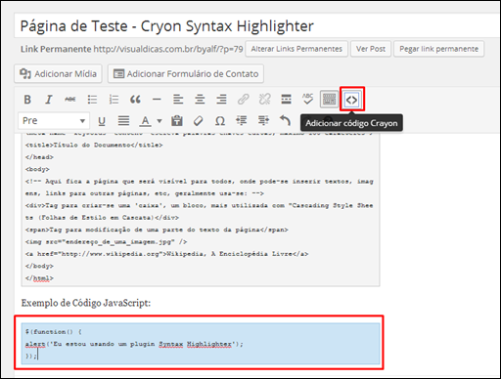
Task: Click the 'Link Permanente' label
Action: (x=56, y=49)
